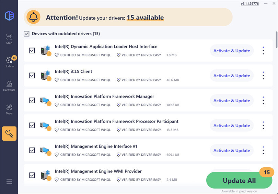Click the Driver Easy logo icon
Viewport: 278px width, 194px height.
9,16
